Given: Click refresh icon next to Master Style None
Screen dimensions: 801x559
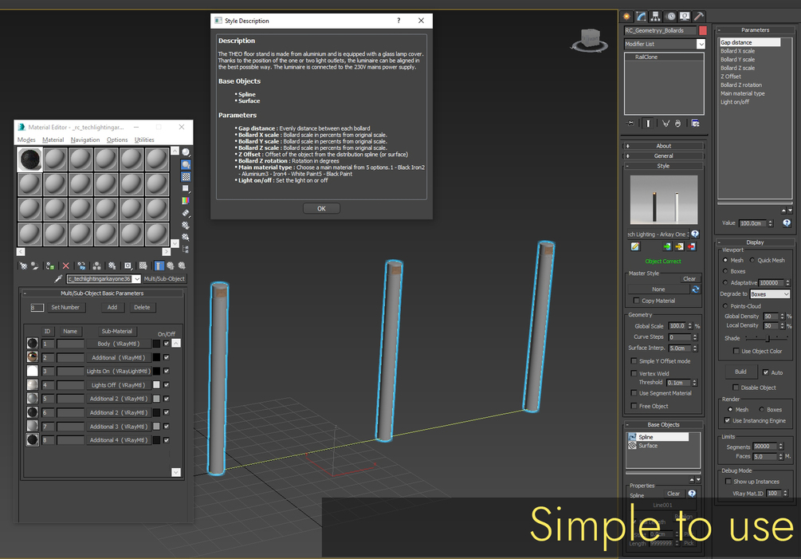Looking at the screenshot, I should (x=695, y=289).
